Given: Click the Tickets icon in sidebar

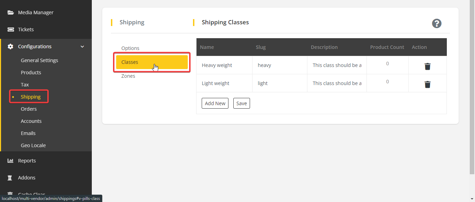Looking at the screenshot, I should [x=11, y=30].
